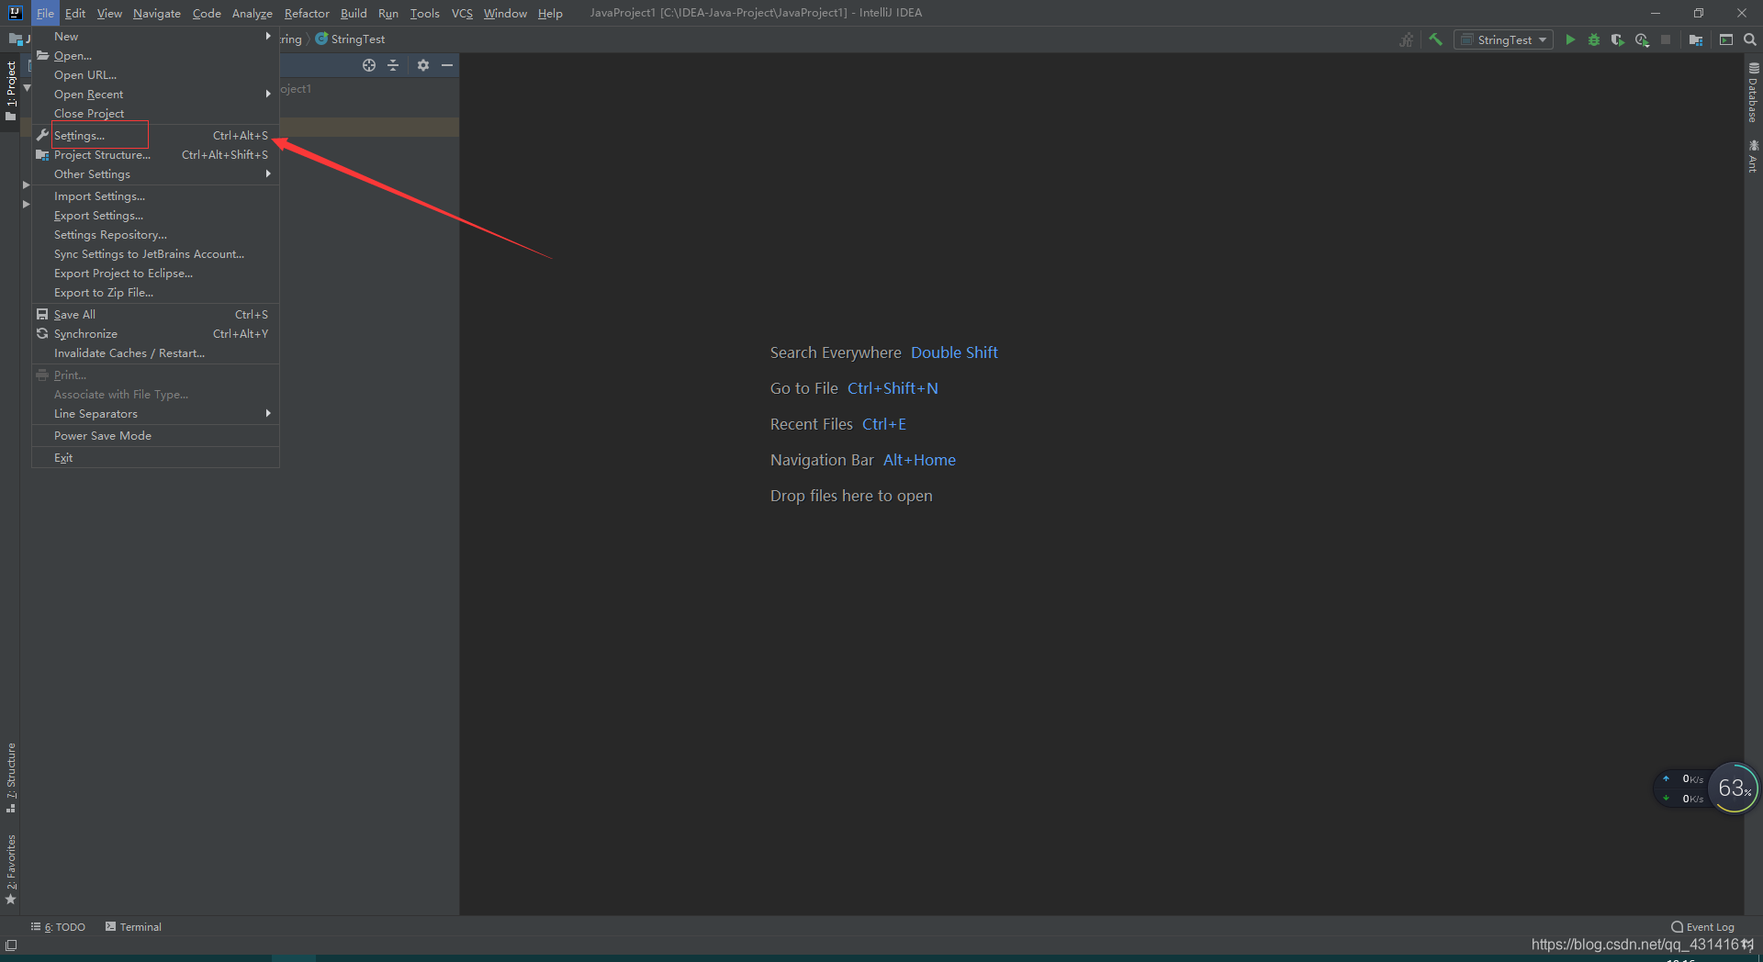Screen dimensions: 1763x962
Task: Click the 63% network monitor widget
Action: [1735, 788]
